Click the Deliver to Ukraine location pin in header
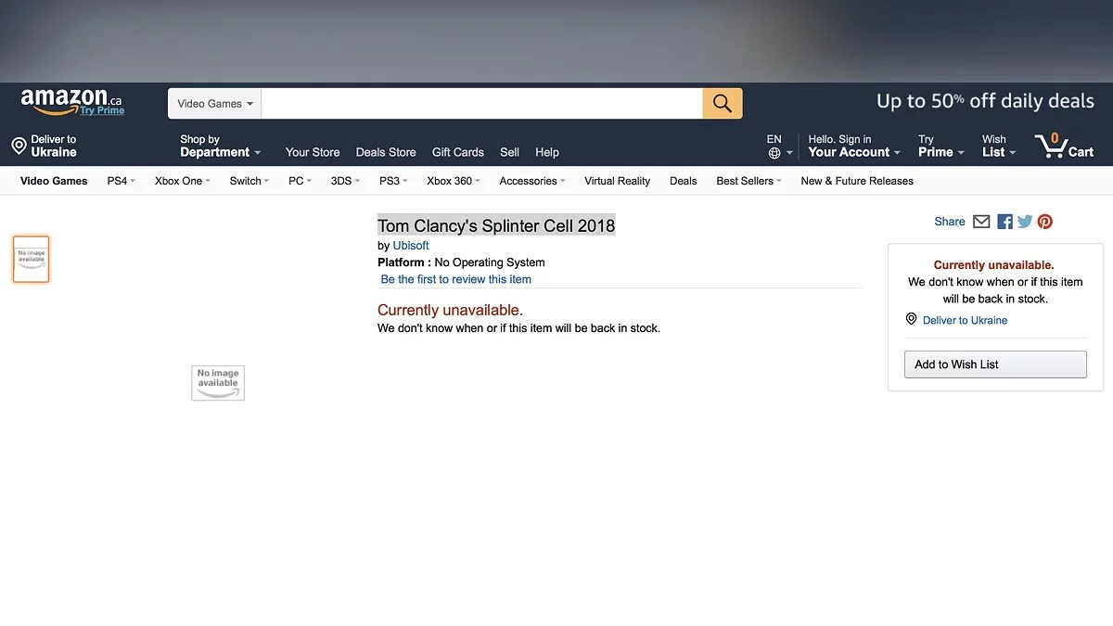 coord(19,146)
